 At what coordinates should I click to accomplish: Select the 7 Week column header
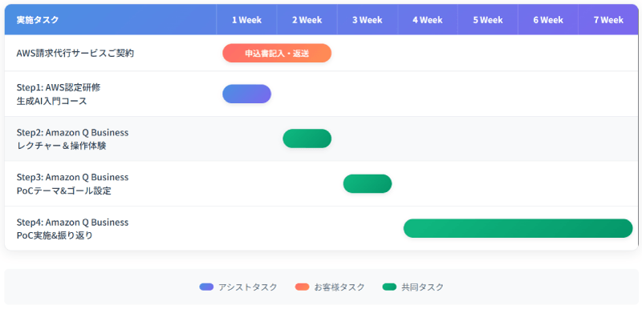tap(608, 19)
